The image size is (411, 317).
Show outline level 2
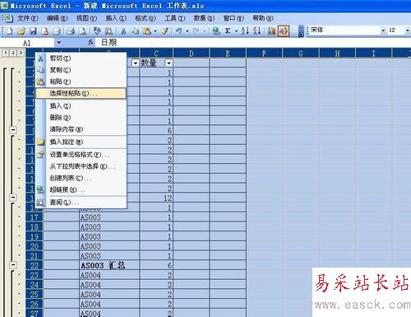[13, 53]
